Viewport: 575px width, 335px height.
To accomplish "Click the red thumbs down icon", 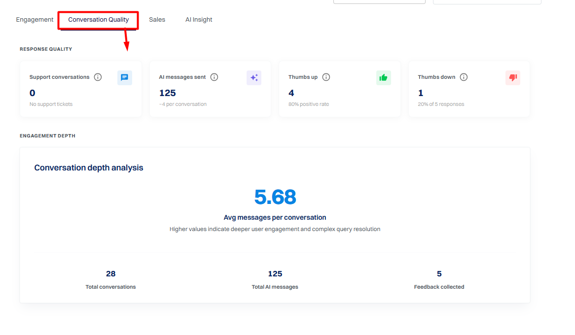I will [x=513, y=78].
